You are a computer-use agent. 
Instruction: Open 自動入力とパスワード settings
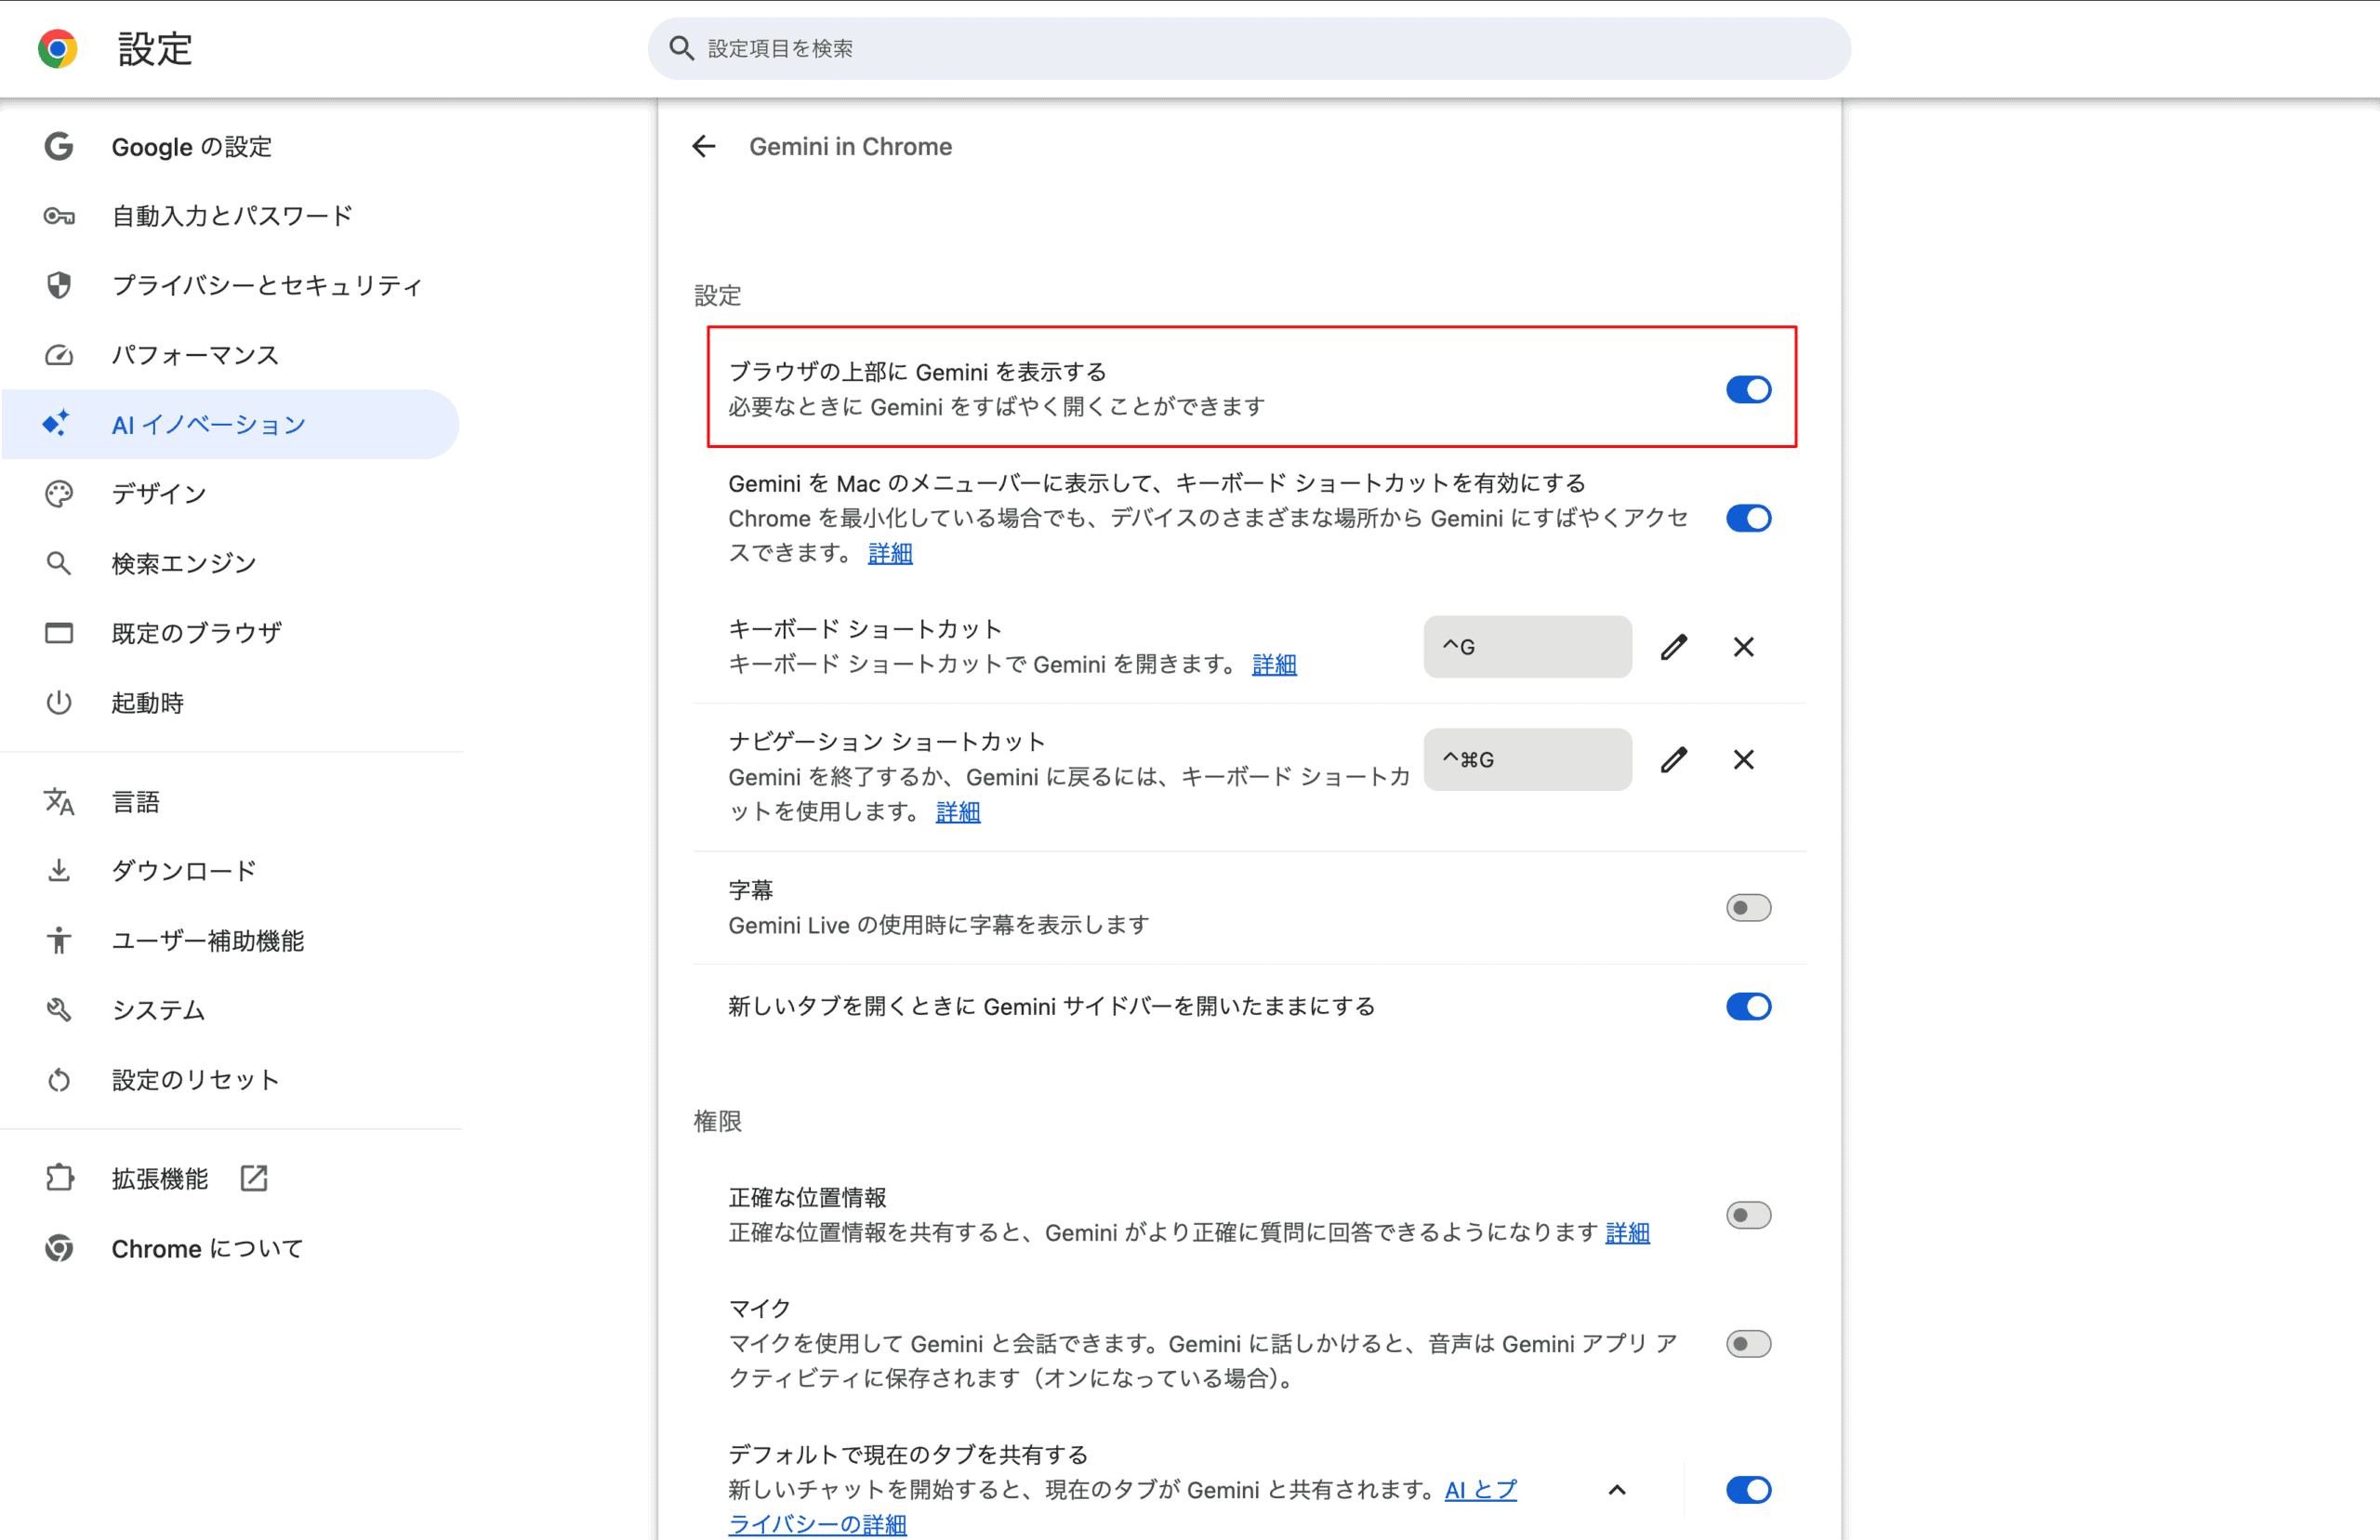[x=230, y=216]
